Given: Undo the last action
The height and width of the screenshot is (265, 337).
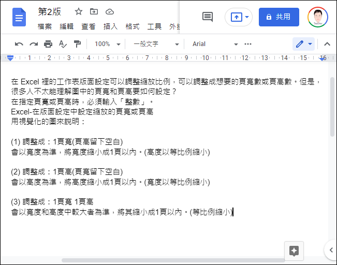Looking at the screenshot, I should coord(19,44).
